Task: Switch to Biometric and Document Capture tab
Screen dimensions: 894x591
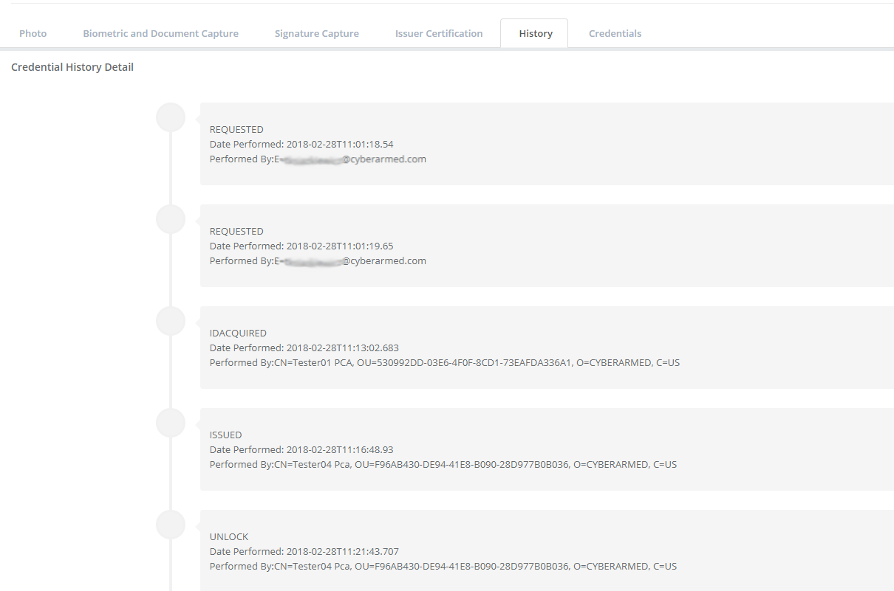Action: [x=160, y=33]
